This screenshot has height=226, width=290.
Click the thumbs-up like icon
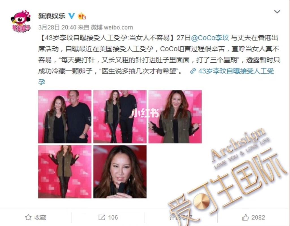245,217
